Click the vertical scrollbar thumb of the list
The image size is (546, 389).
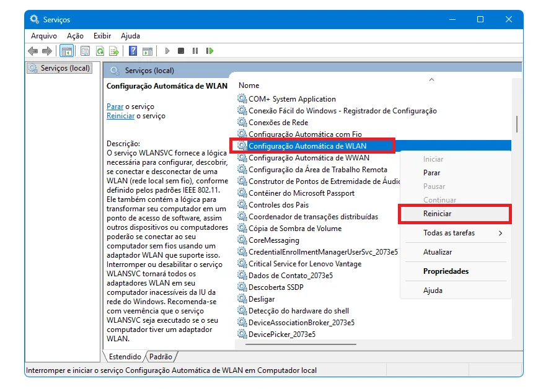517,124
